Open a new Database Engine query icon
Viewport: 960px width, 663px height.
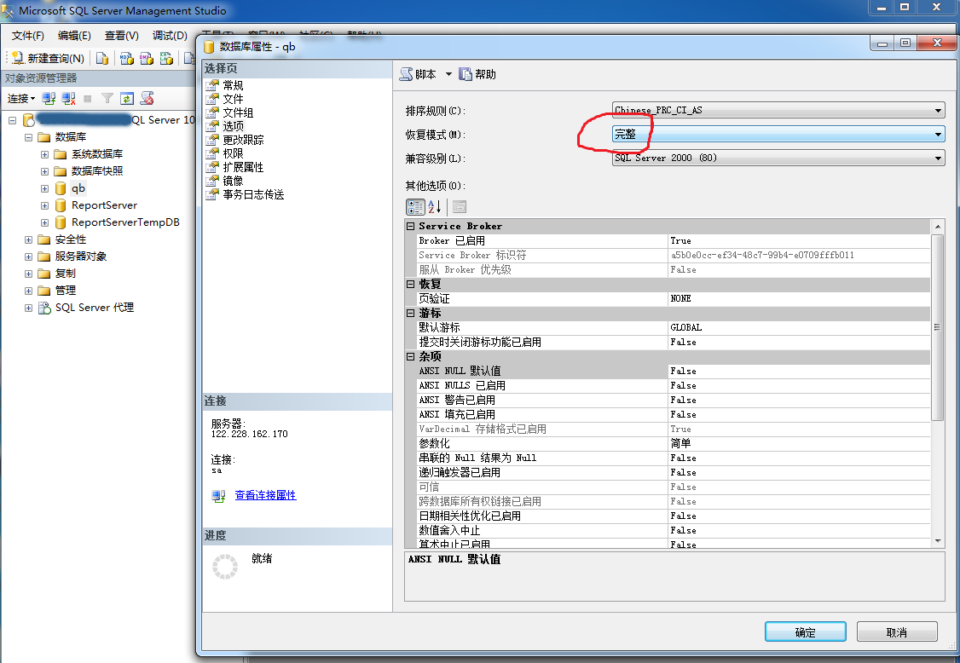pyautogui.click(x=102, y=58)
